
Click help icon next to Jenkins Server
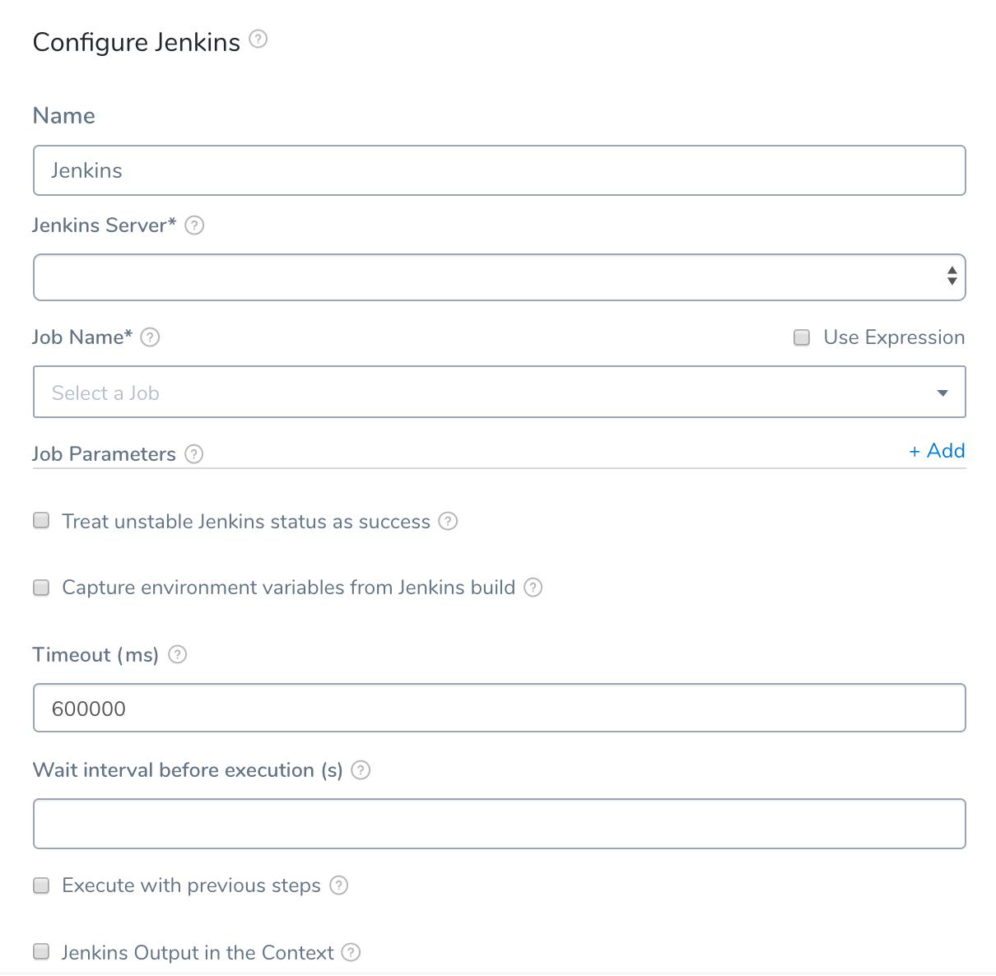pyautogui.click(x=194, y=225)
